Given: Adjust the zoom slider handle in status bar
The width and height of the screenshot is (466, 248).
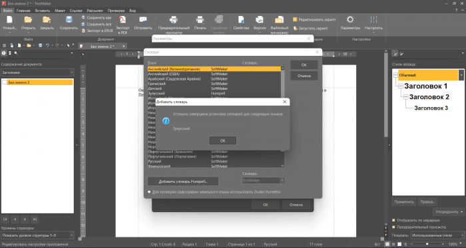Looking at the screenshot, I should 427,244.
